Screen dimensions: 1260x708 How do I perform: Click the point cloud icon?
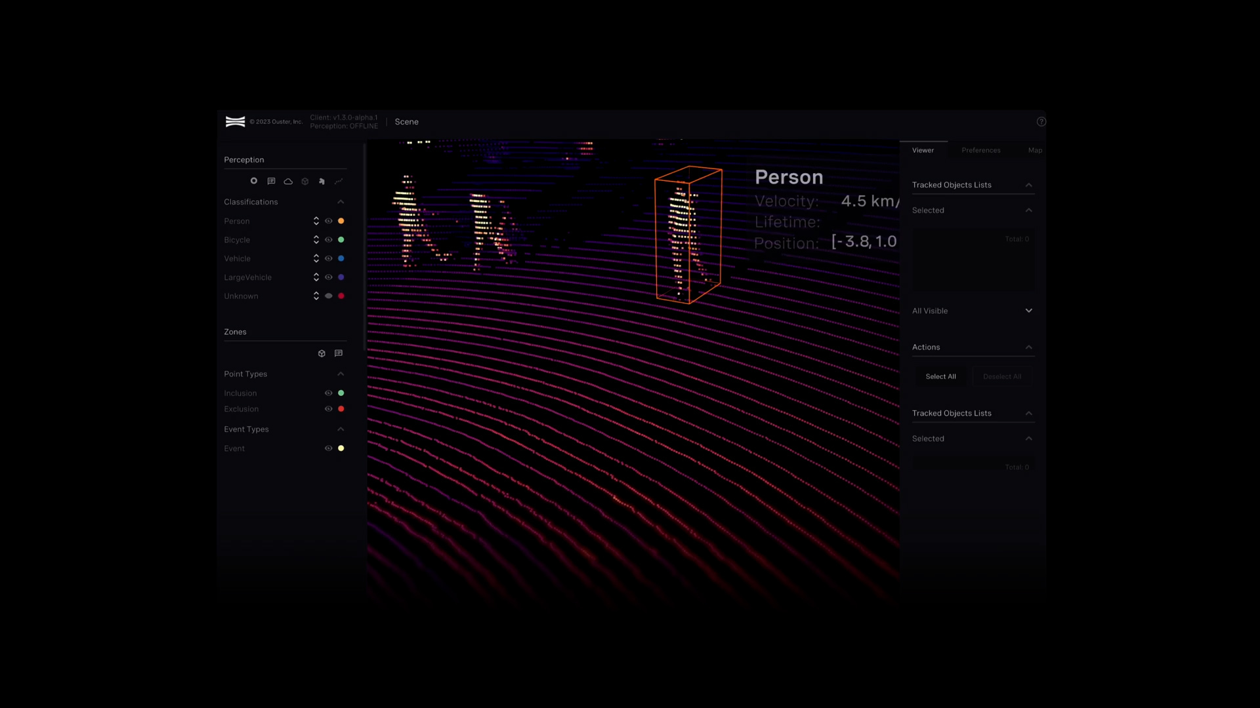(288, 182)
